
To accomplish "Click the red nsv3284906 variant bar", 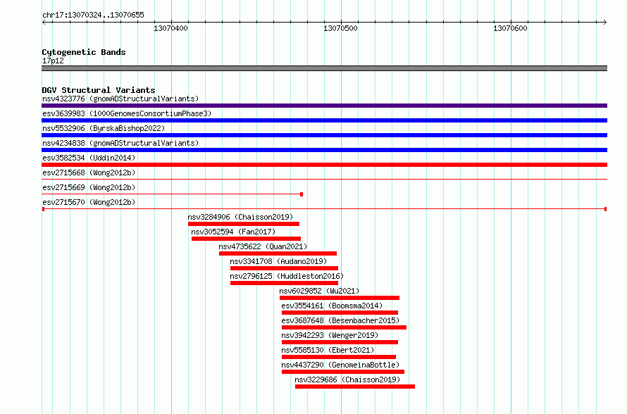I will pos(244,224).
